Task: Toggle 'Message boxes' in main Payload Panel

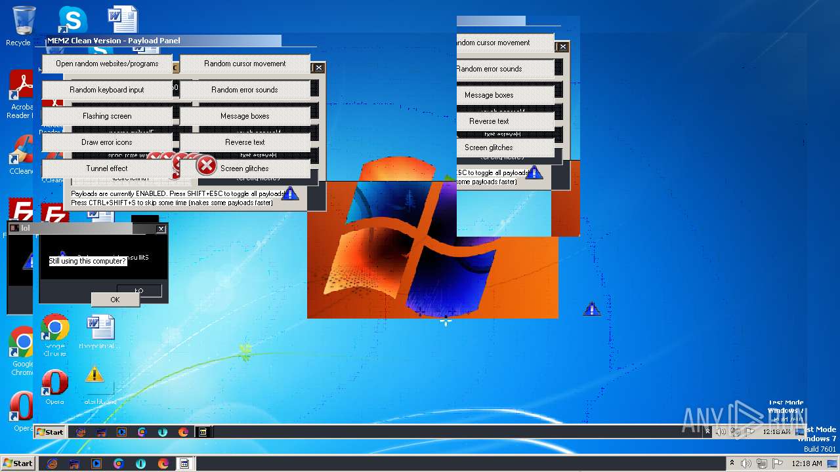Action: [245, 116]
